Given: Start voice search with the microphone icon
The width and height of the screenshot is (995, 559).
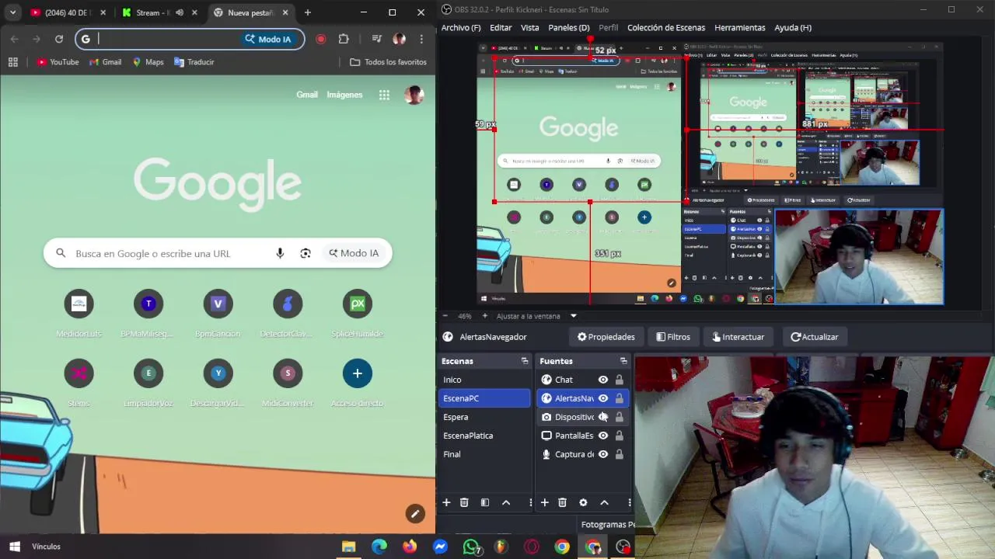Looking at the screenshot, I should [280, 253].
